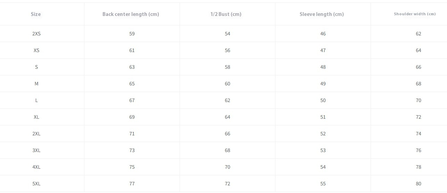The width and height of the screenshot is (447, 193).
Task: Click the L size row label
Action: [36, 100]
